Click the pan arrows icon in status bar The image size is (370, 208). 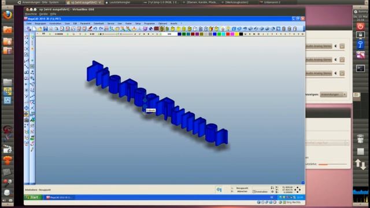click(x=297, y=190)
